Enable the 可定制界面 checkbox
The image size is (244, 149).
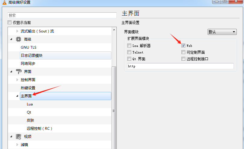pos(183,52)
